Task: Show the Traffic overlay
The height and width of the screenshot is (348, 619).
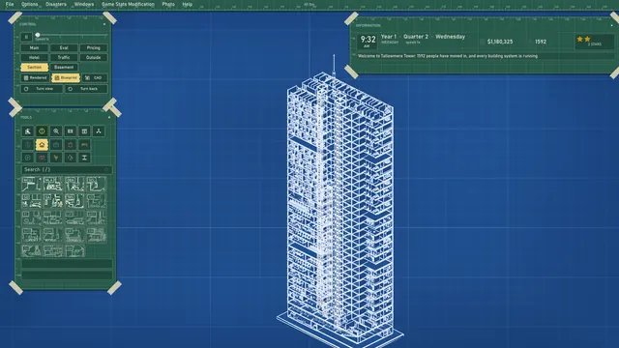Action: [x=64, y=57]
